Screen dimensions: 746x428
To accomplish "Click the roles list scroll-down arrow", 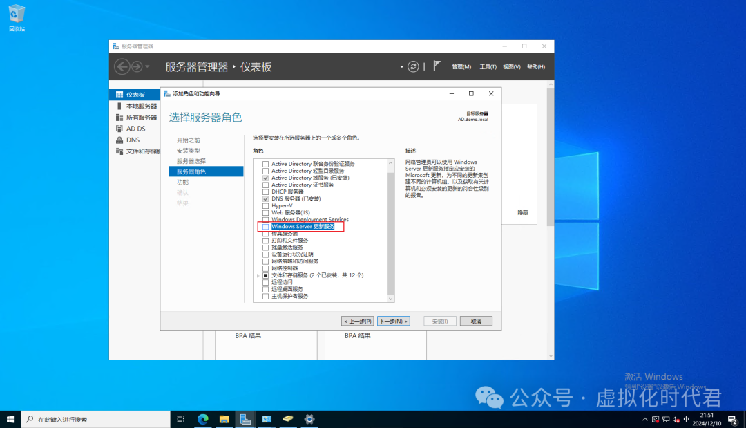I will [x=390, y=299].
